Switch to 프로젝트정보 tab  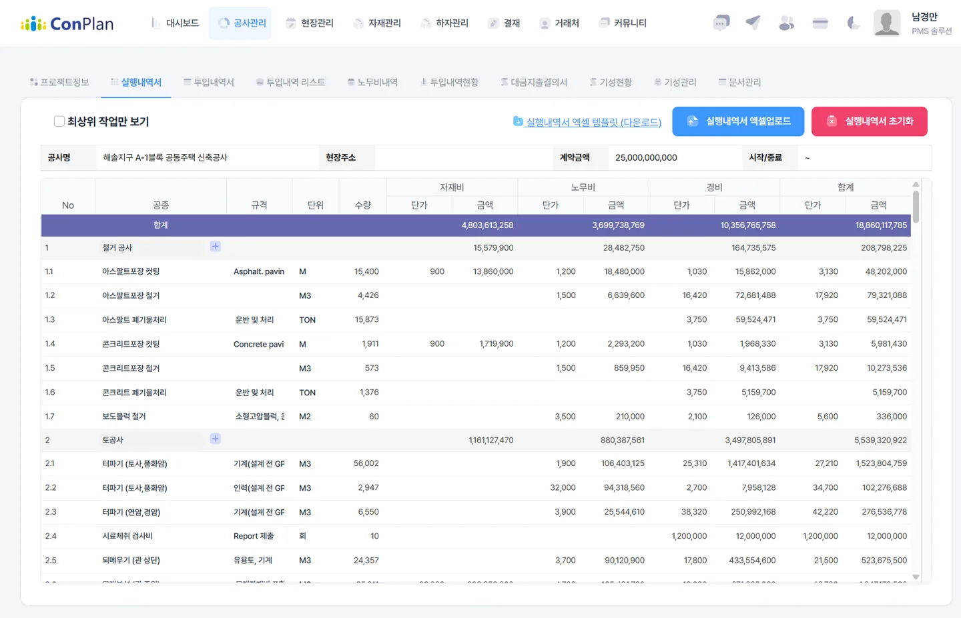(59, 82)
